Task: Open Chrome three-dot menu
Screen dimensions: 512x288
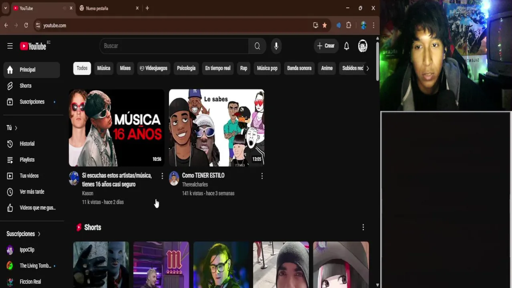Action: [x=373, y=25]
